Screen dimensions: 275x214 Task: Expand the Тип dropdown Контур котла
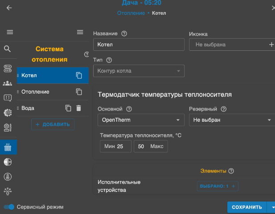(139, 71)
